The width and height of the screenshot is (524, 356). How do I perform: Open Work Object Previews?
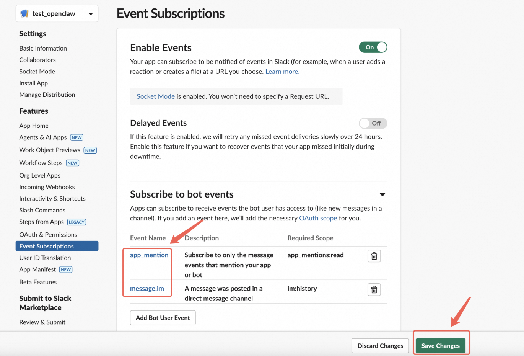click(50, 150)
